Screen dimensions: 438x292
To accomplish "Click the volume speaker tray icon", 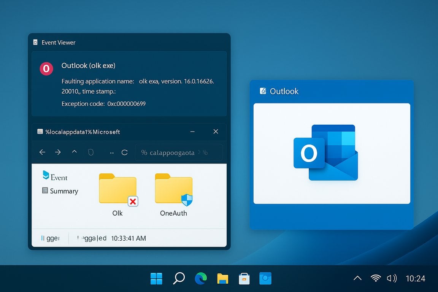I will click(392, 278).
